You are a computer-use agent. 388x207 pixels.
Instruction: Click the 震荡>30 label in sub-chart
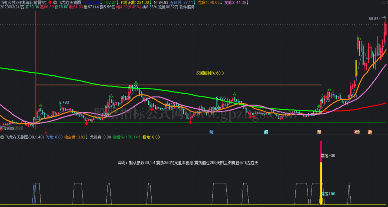coord(328,155)
